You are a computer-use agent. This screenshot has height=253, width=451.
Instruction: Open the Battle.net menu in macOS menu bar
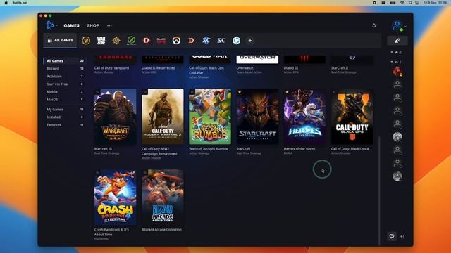[x=20, y=3]
